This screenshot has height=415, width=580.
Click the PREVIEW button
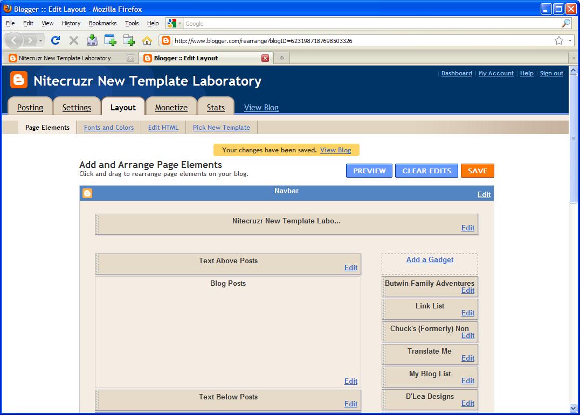[x=369, y=171]
